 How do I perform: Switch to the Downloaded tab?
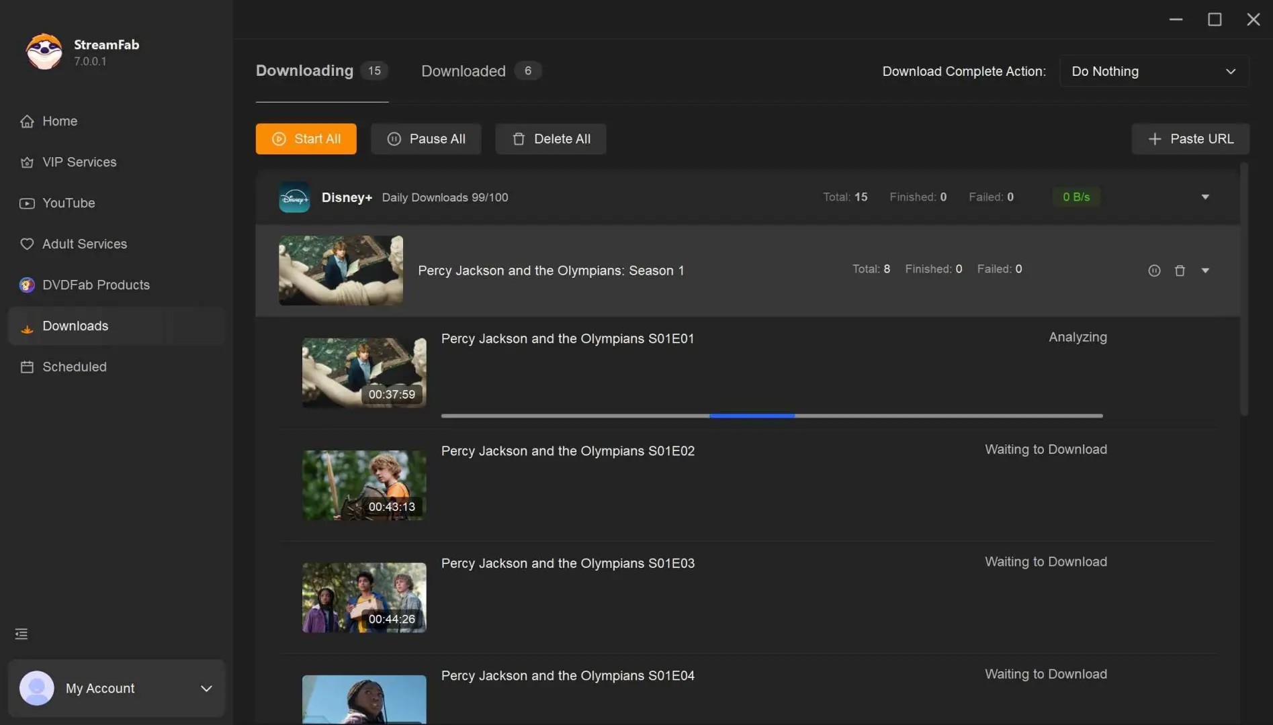coord(463,70)
